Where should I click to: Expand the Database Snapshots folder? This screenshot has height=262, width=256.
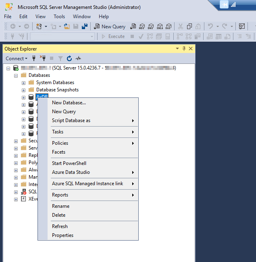pyautogui.click(x=23, y=90)
